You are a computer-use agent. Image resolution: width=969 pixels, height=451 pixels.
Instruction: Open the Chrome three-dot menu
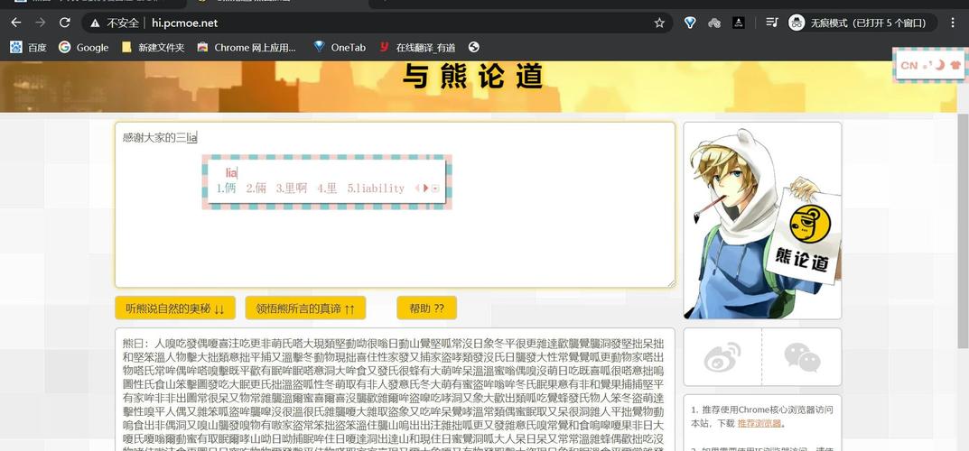tap(952, 23)
